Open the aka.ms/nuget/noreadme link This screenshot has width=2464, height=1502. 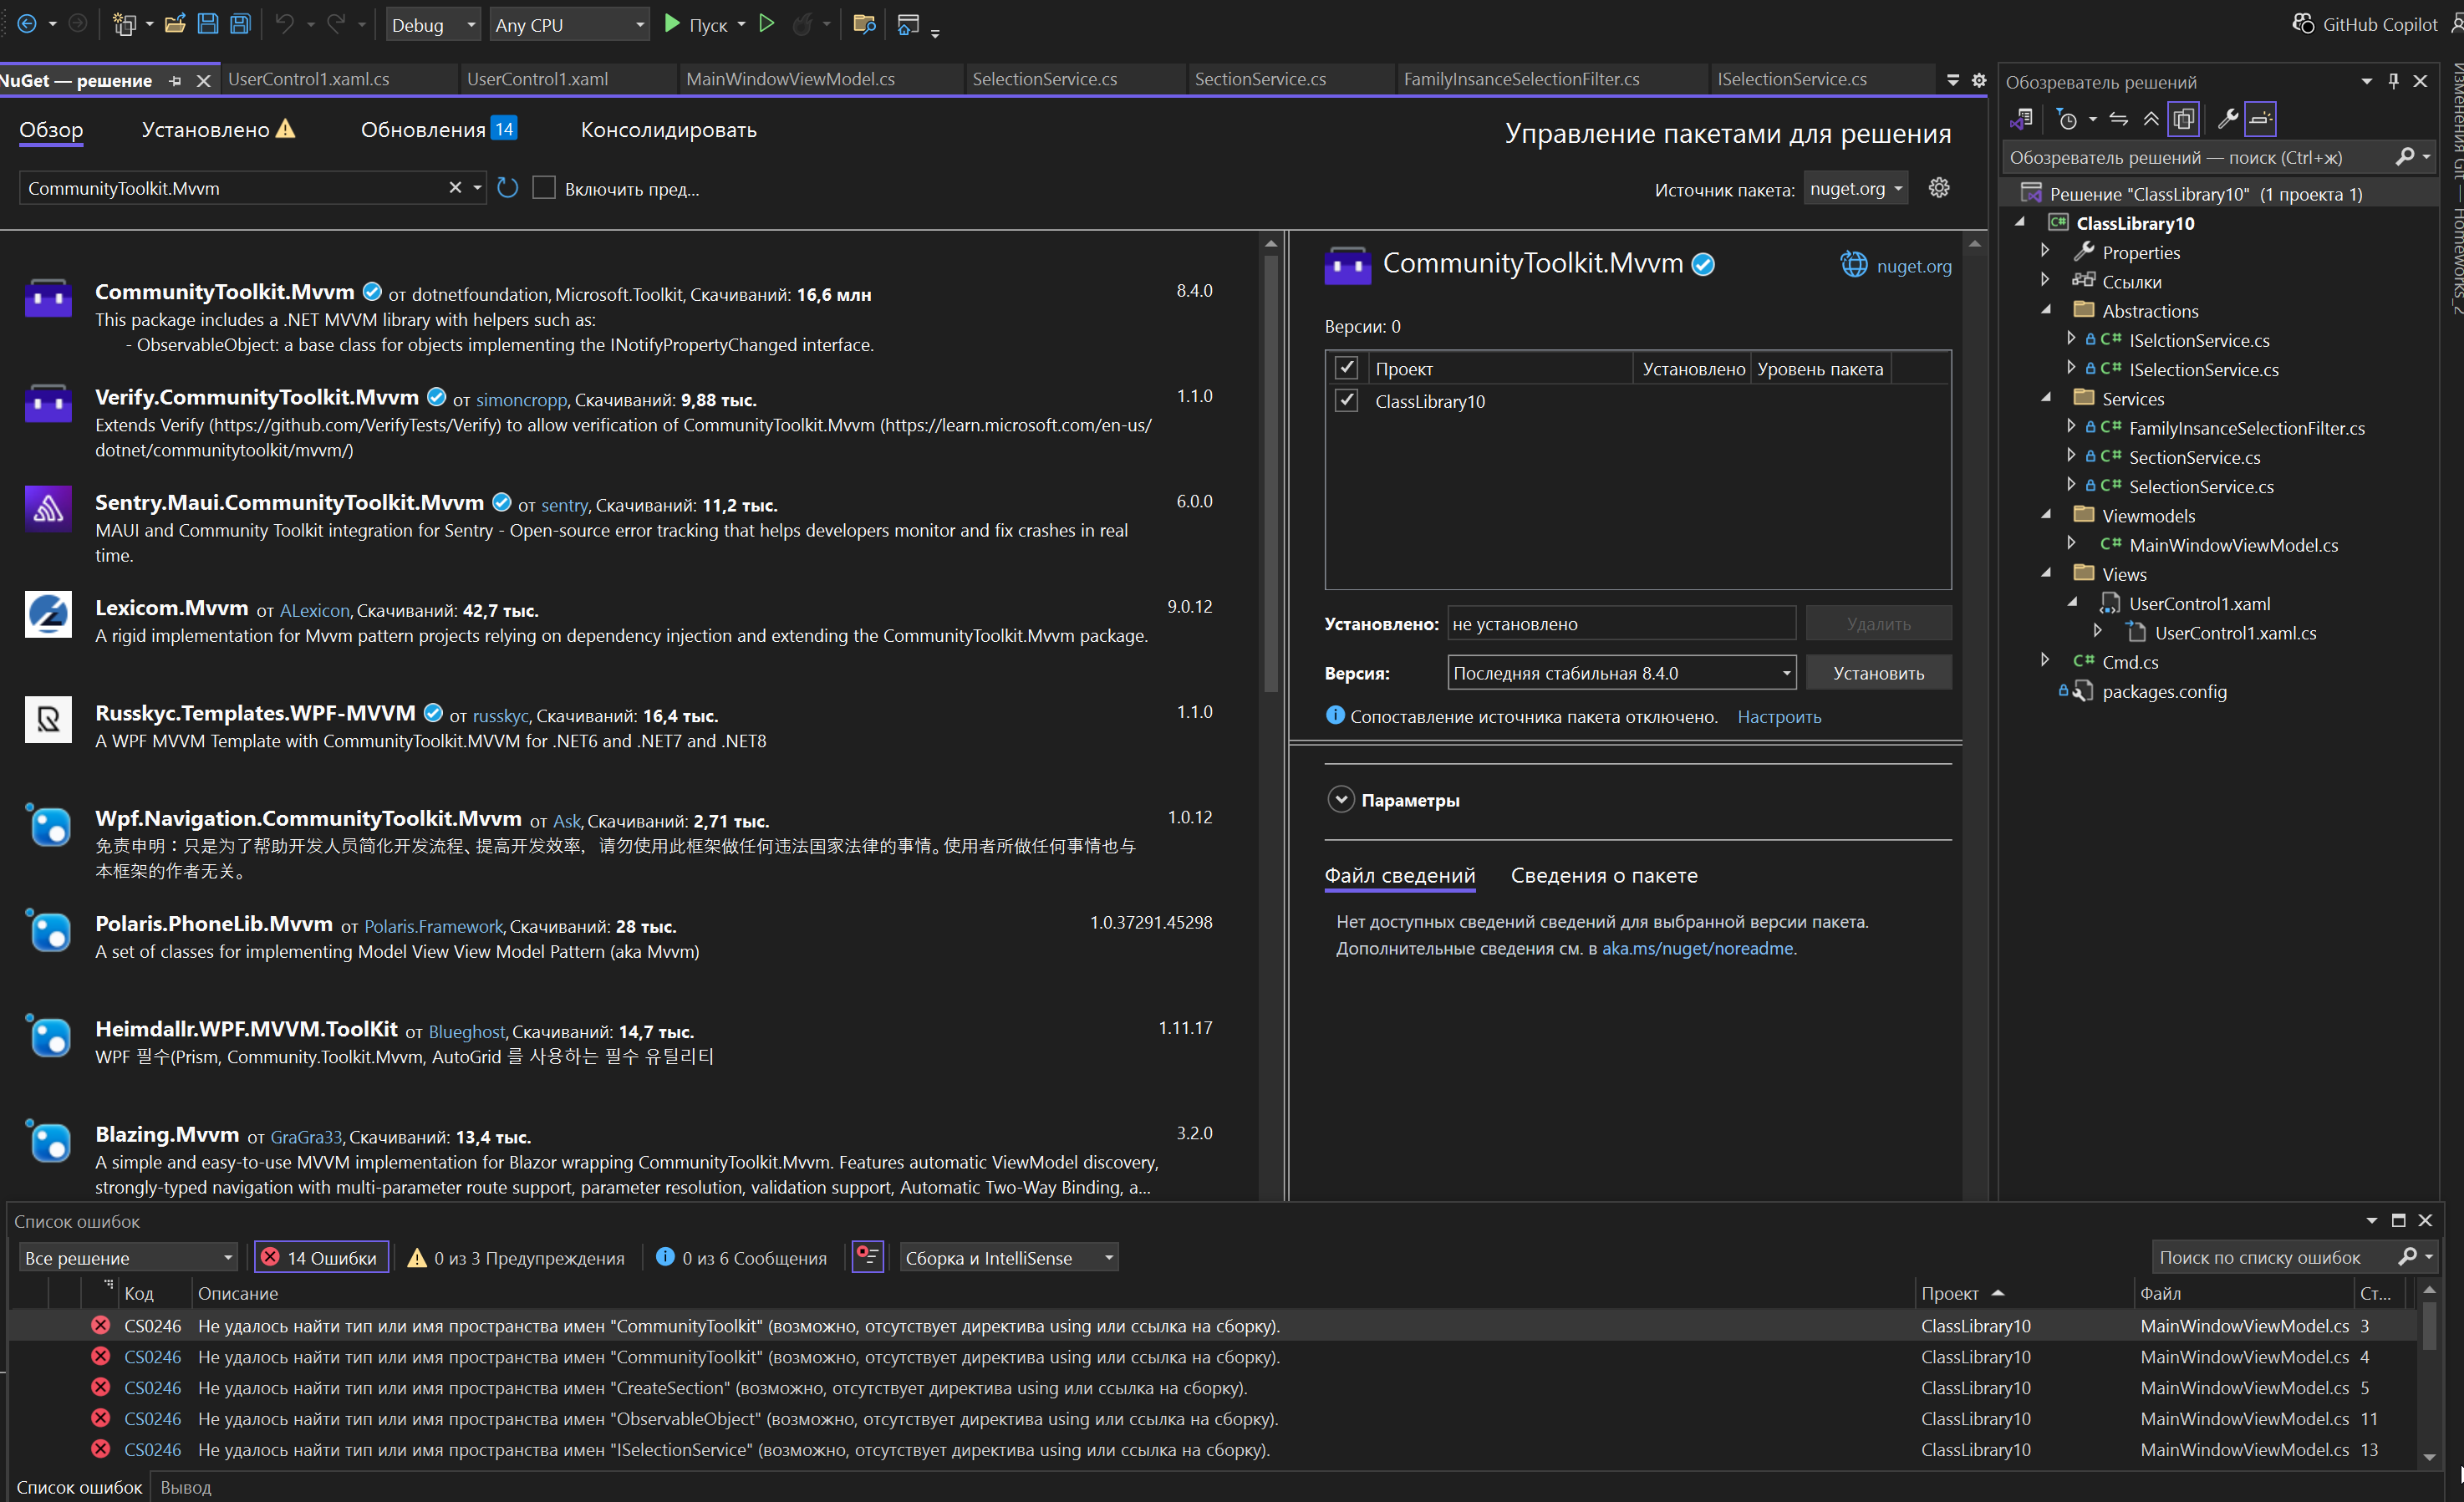(1697, 948)
